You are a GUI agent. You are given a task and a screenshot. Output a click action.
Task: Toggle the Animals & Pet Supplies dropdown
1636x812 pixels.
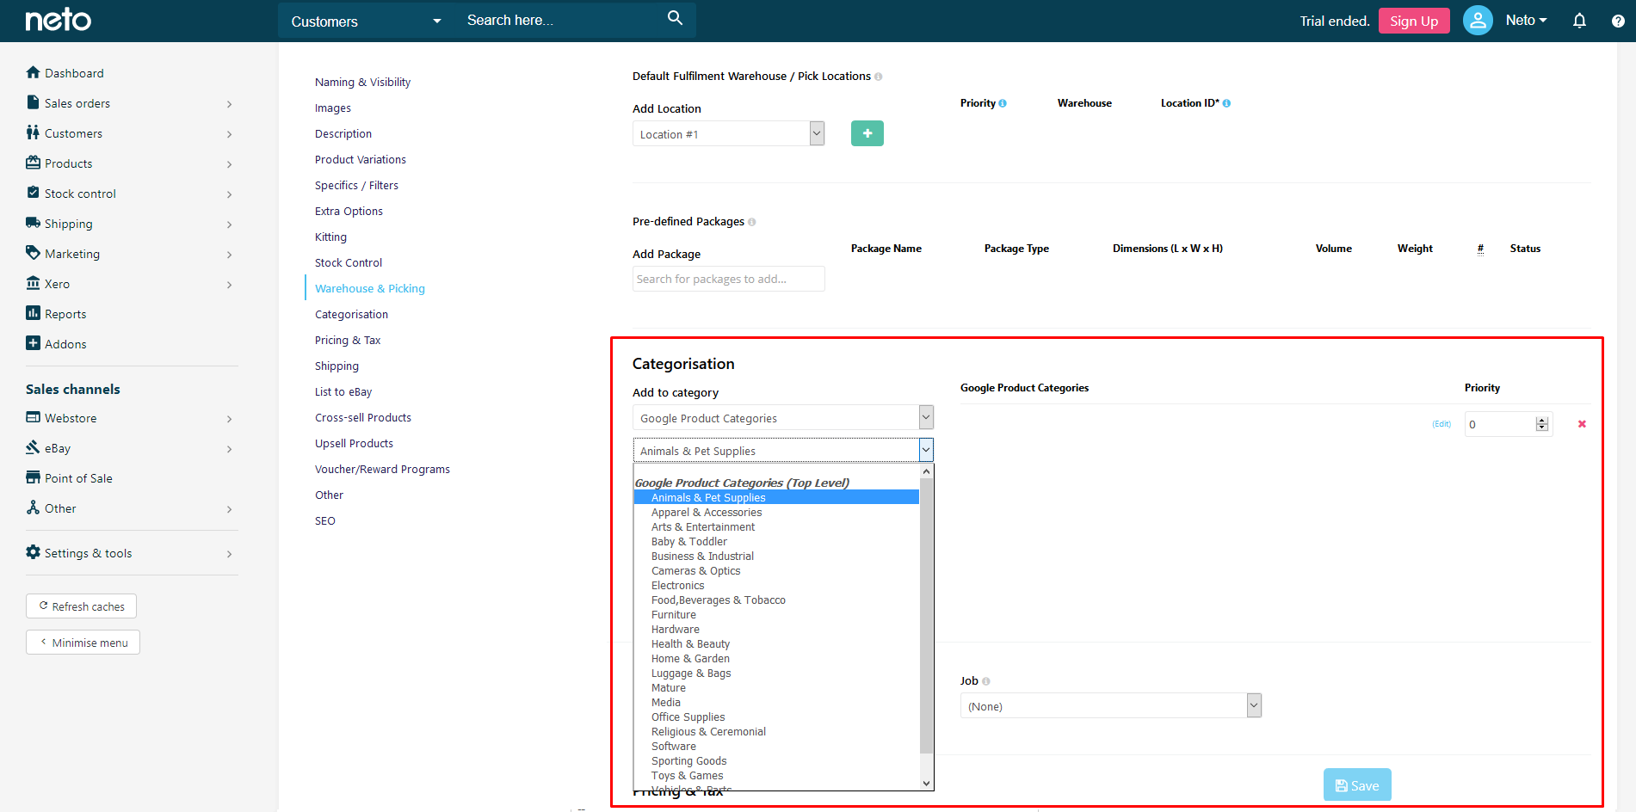click(x=783, y=450)
